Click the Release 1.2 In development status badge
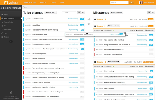Screen dimensions: 156x100 [x=148, y=62]
